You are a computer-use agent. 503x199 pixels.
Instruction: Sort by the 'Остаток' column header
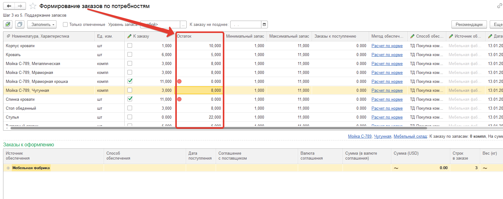pyautogui.click(x=199, y=36)
